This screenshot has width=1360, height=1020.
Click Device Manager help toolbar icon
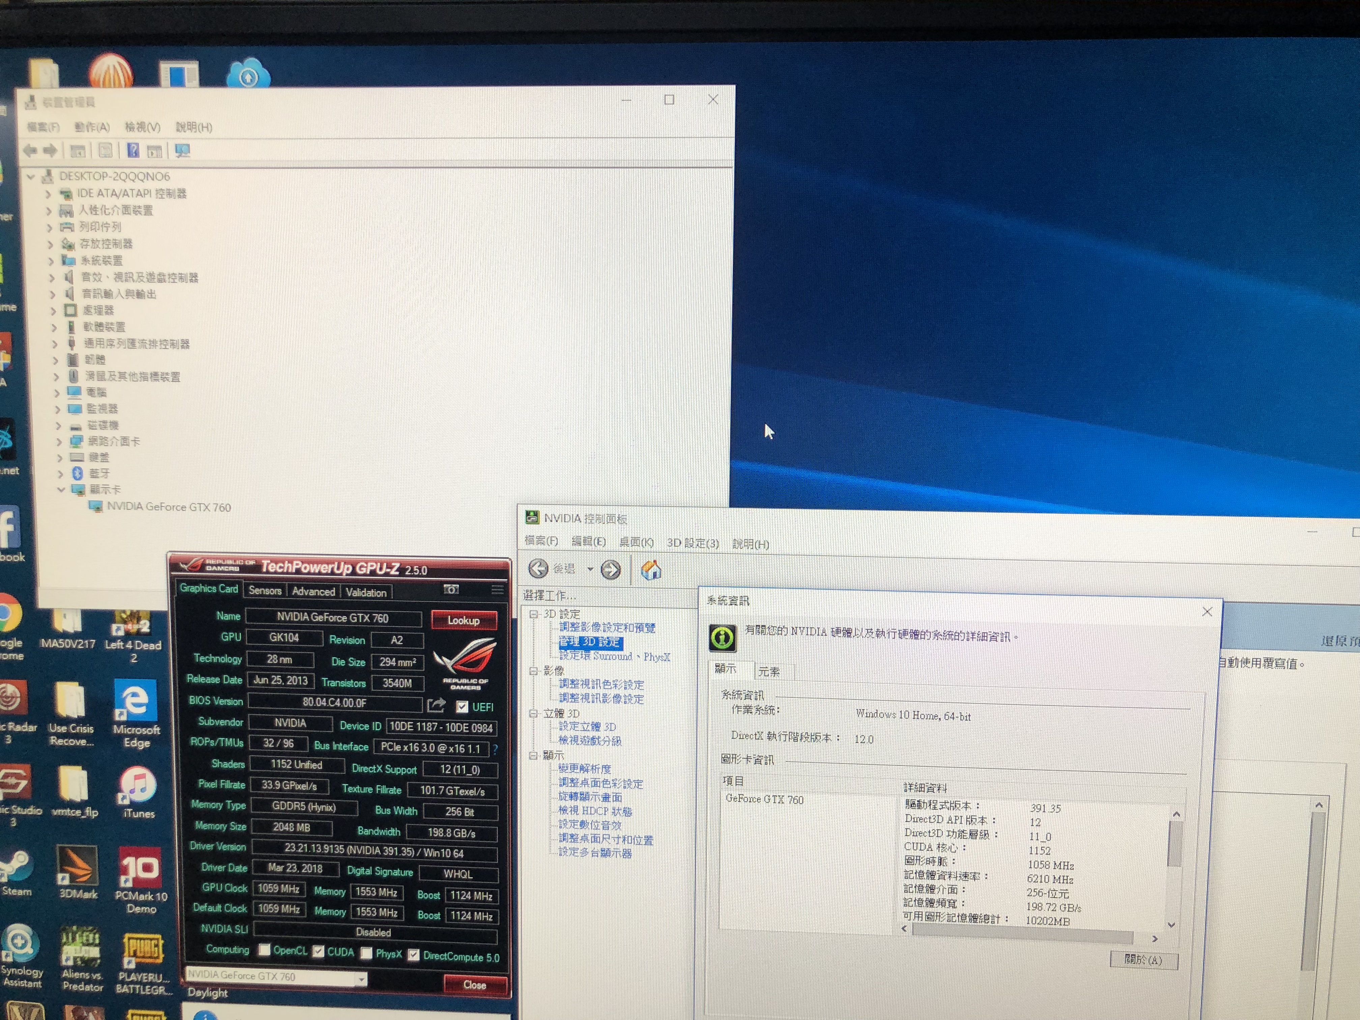132,150
